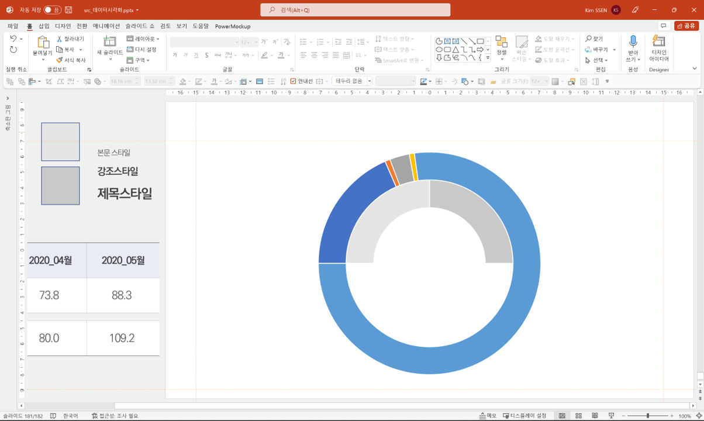The height and width of the screenshot is (421, 704).
Task: Open Copy (복사) dropdown arrow
Action: pyautogui.click(x=80, y=50)
